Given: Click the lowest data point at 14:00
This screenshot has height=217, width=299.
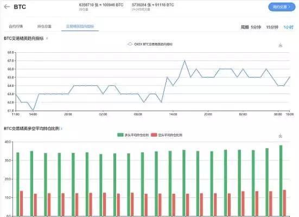Looking at the screenshot, I should [33, 110].
